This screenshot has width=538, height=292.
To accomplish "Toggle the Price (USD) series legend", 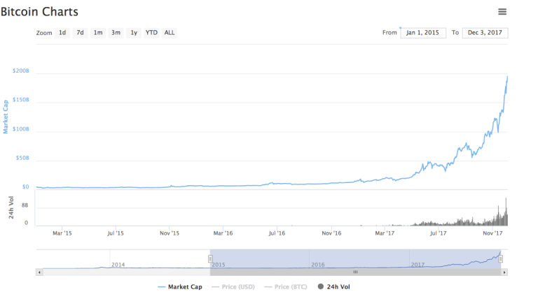I will tap(233, 287).
